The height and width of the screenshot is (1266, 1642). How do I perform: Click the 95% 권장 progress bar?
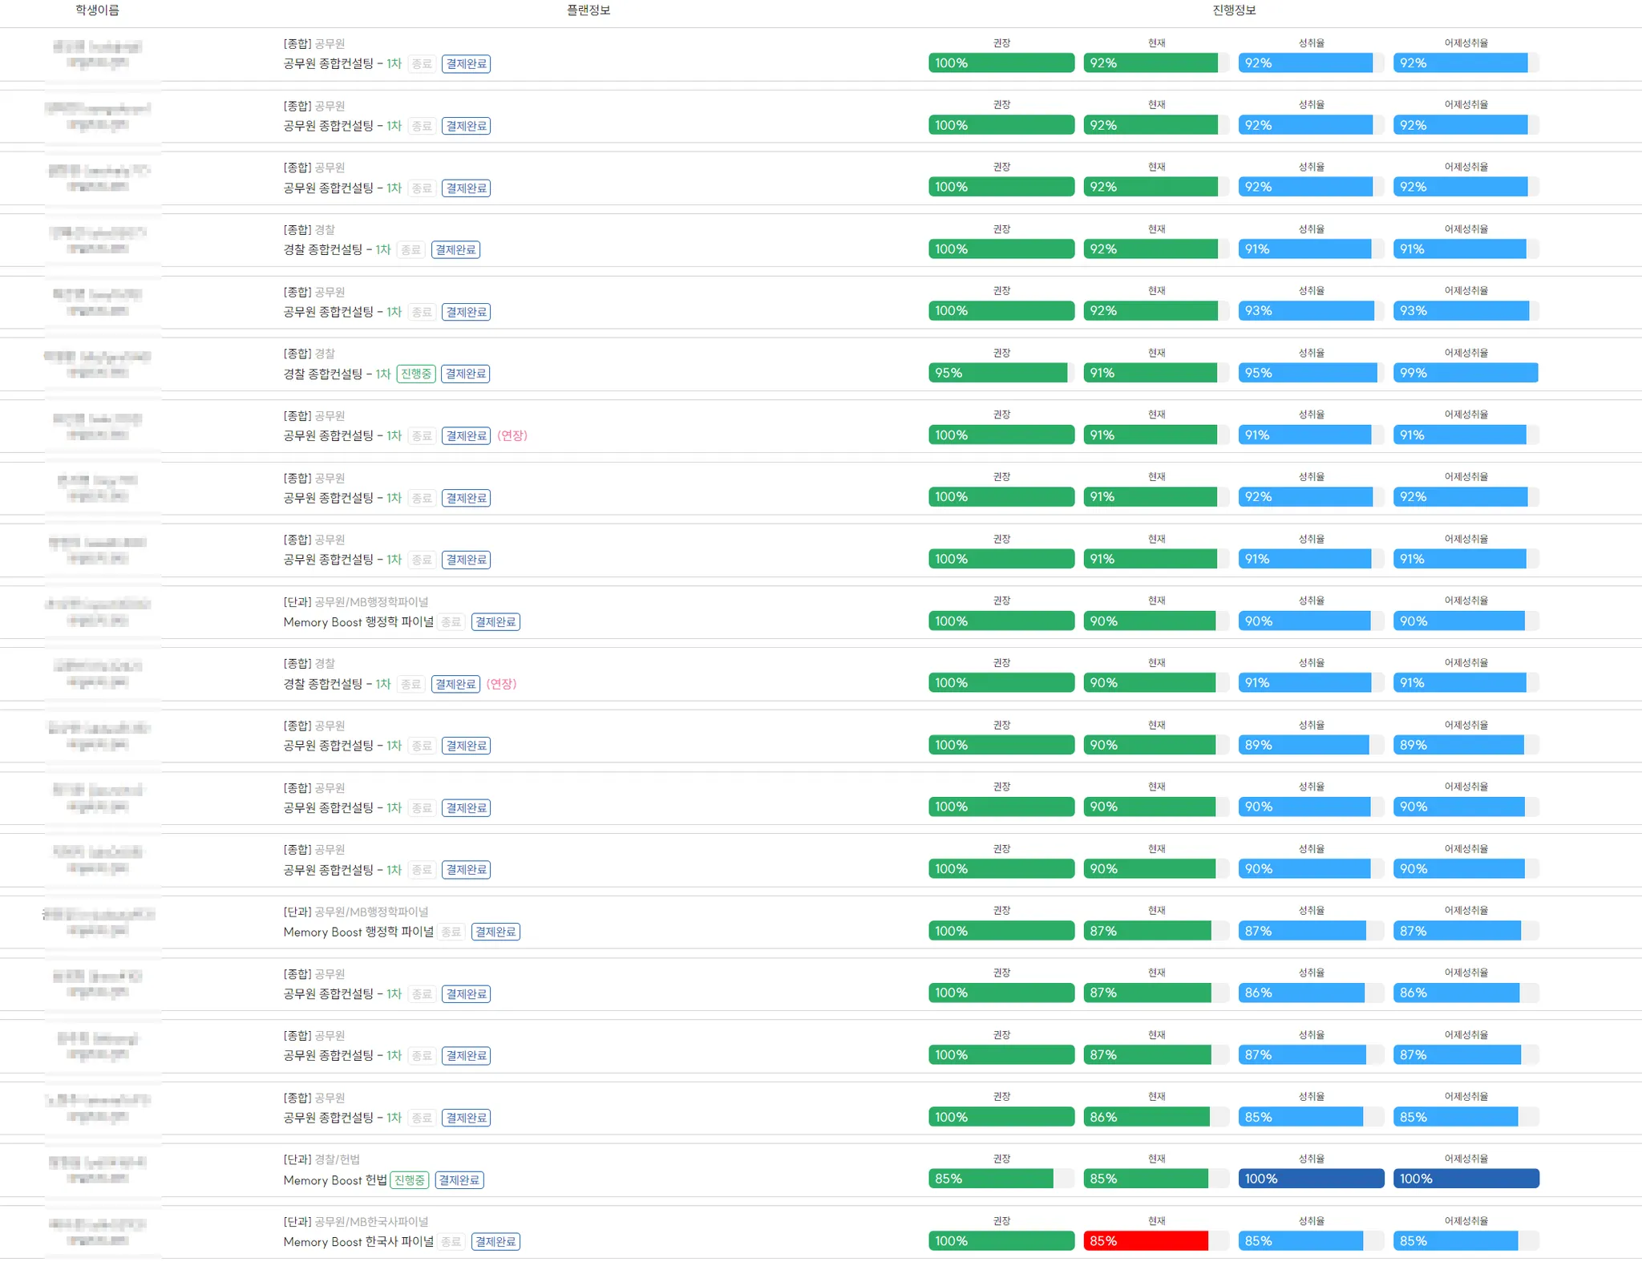998,373
